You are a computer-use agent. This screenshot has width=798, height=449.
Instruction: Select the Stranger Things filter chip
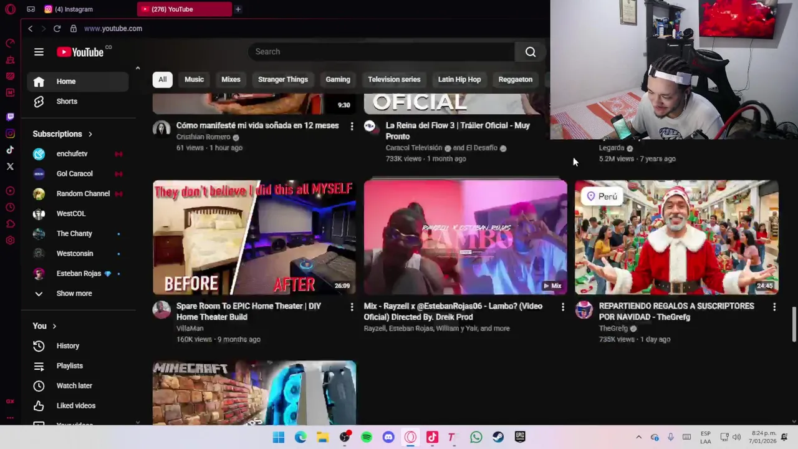[283, 79]
